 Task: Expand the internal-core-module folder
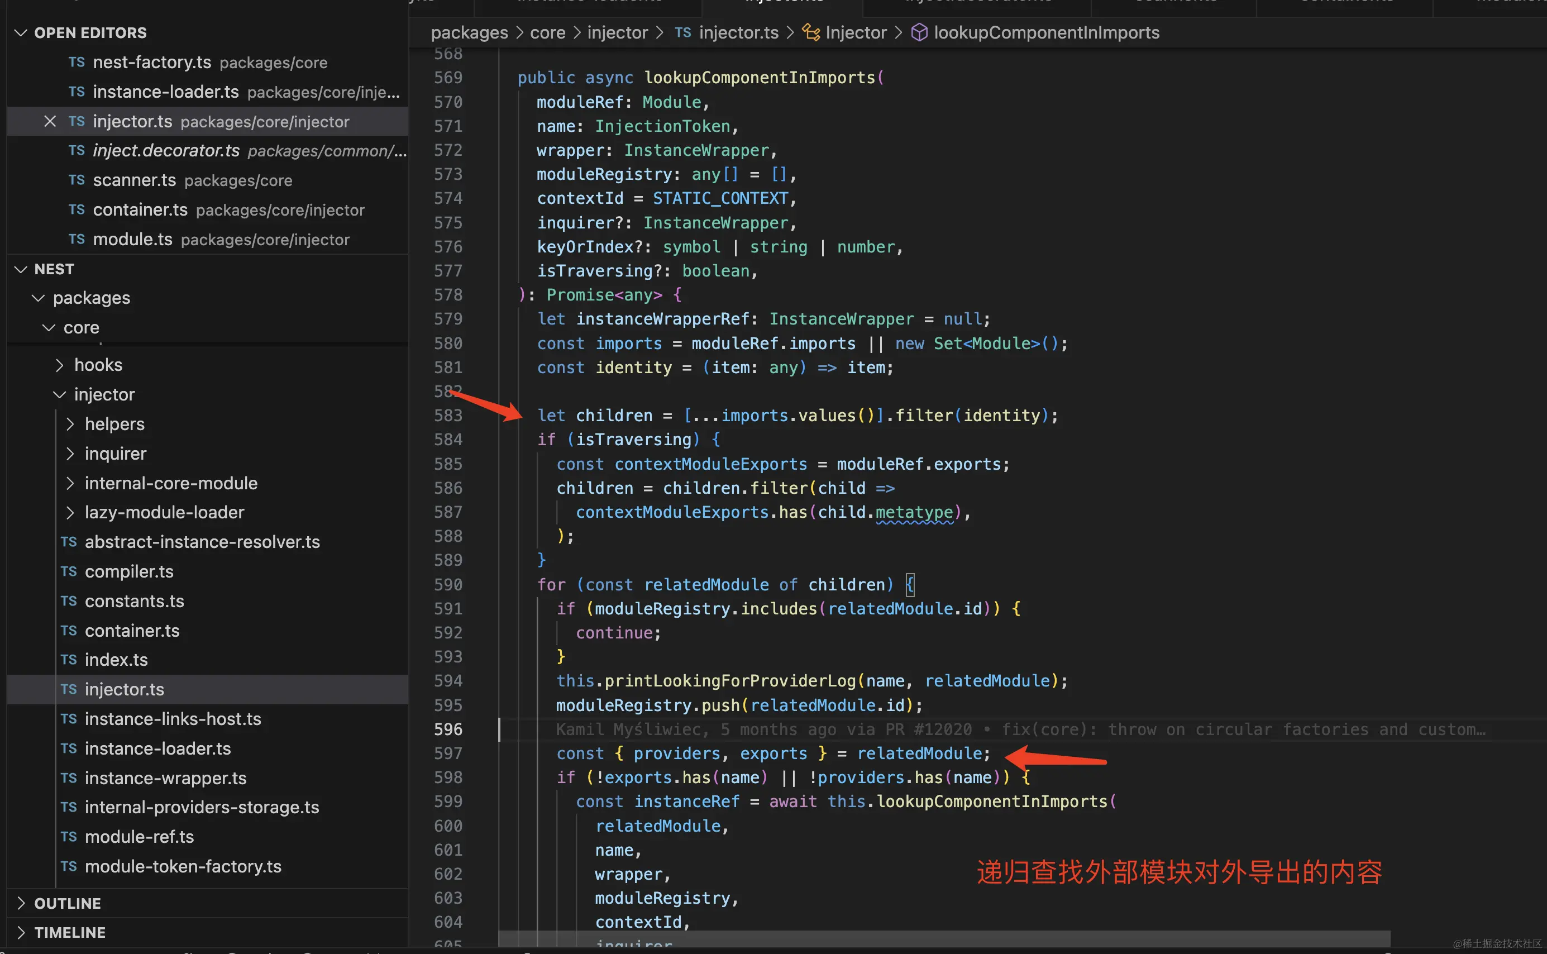tap(70, 483)
